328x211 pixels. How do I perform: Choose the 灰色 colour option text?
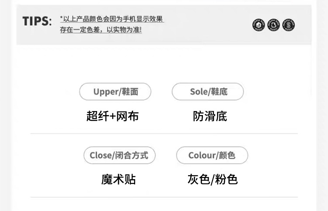coord(198,179)
